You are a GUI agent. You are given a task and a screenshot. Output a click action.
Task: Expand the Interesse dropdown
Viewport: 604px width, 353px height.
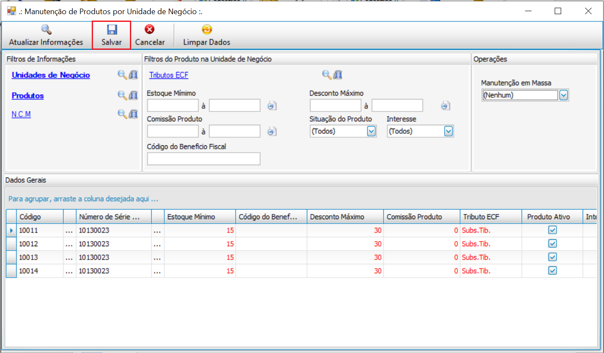pos(448,131)
